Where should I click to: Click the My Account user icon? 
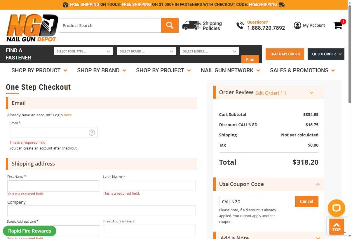click(297, 25)
